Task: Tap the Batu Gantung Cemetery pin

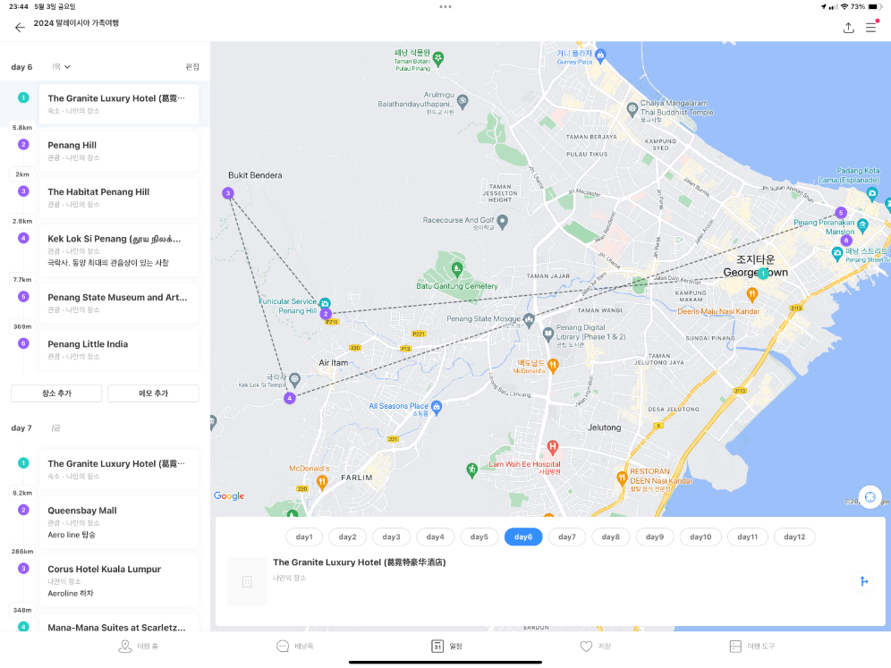Action: 457,268
